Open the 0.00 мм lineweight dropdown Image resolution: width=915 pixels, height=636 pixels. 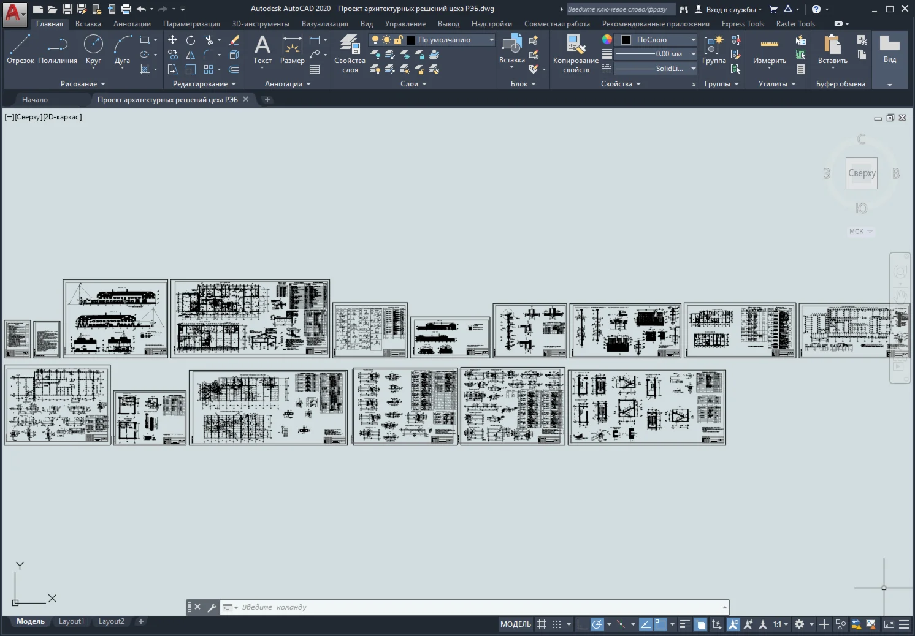pos(656,54)
